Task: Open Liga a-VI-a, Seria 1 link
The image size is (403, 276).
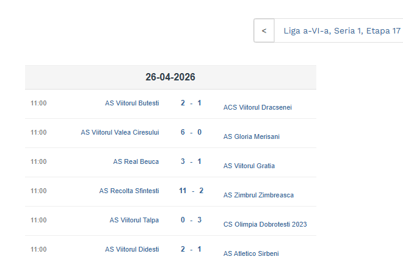Action: coord(322,31)
